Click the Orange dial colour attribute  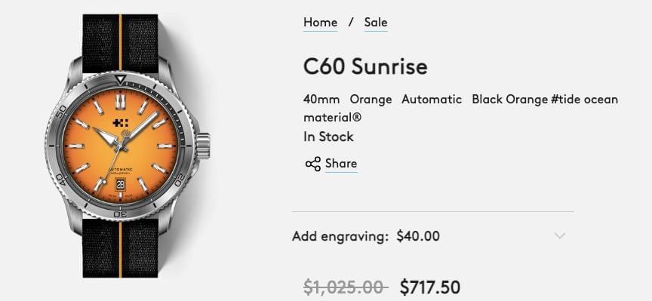[371, 100]
